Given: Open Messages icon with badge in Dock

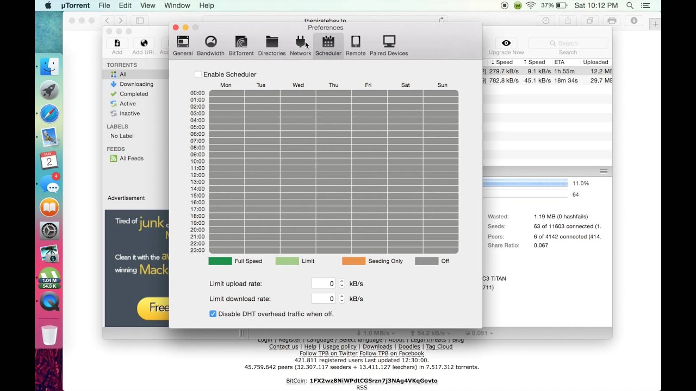Looking at the screenshot, I should click(49, 184).
